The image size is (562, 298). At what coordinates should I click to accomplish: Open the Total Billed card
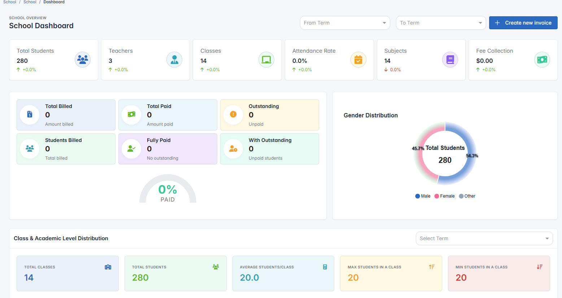(x=66, y=115)
